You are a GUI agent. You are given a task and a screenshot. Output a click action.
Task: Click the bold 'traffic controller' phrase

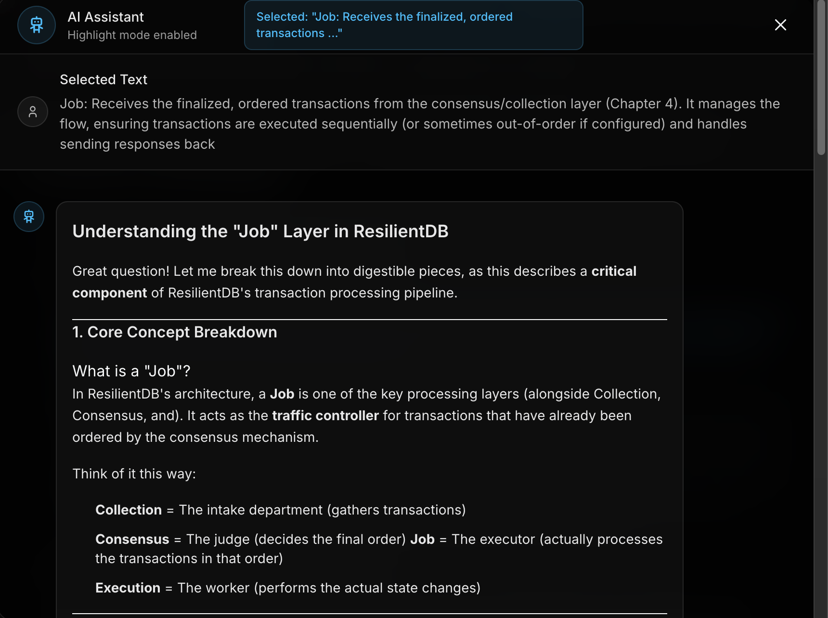(x=325, y=415)
